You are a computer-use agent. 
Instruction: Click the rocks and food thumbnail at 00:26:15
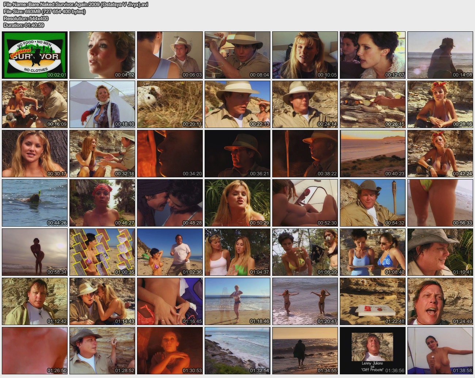(x=373, y=104)
